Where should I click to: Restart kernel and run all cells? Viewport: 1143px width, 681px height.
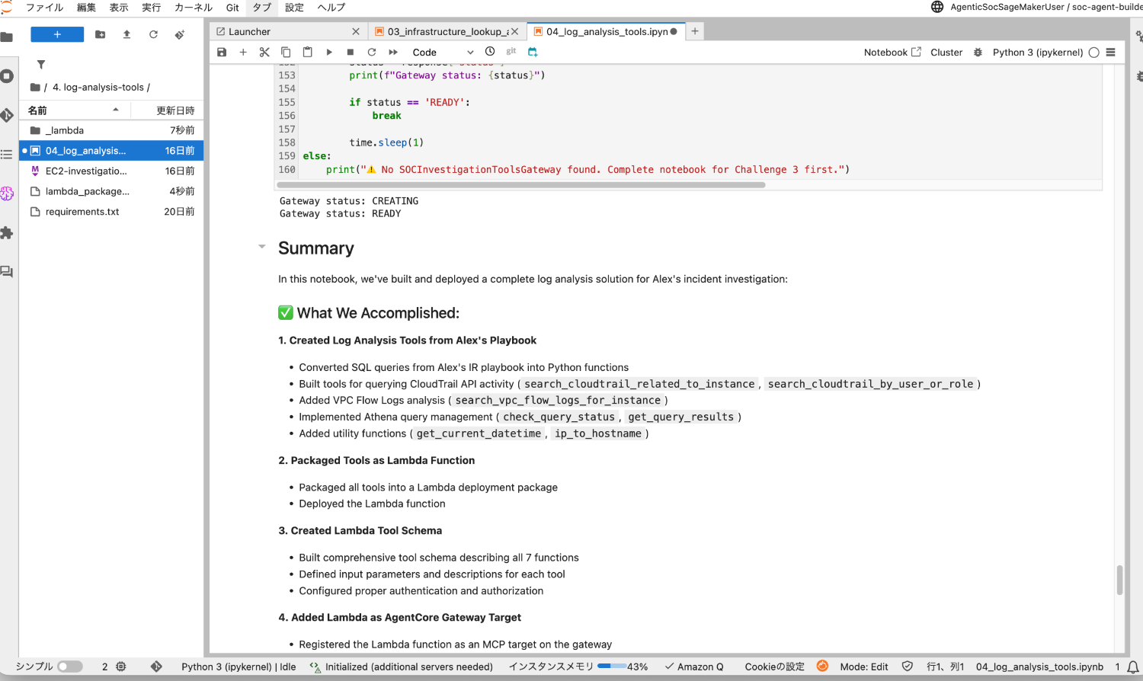click(393, 53)
